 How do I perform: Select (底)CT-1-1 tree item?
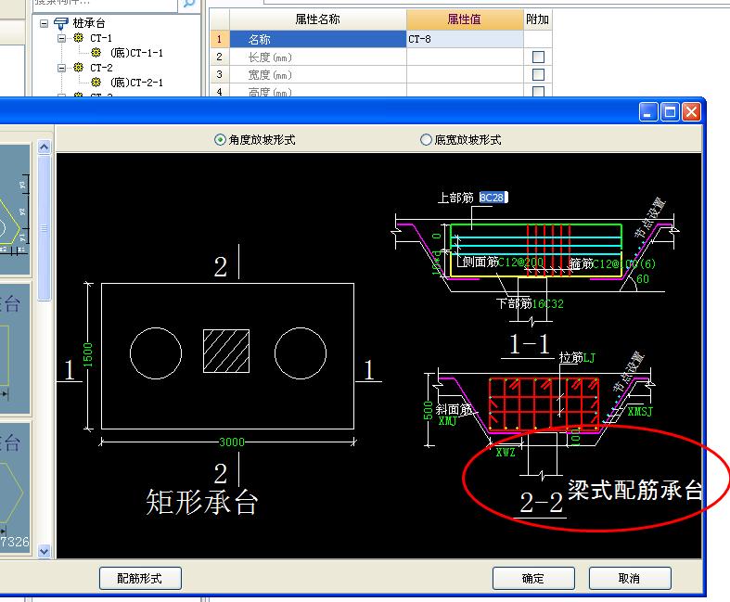click(x=136, y=53)
